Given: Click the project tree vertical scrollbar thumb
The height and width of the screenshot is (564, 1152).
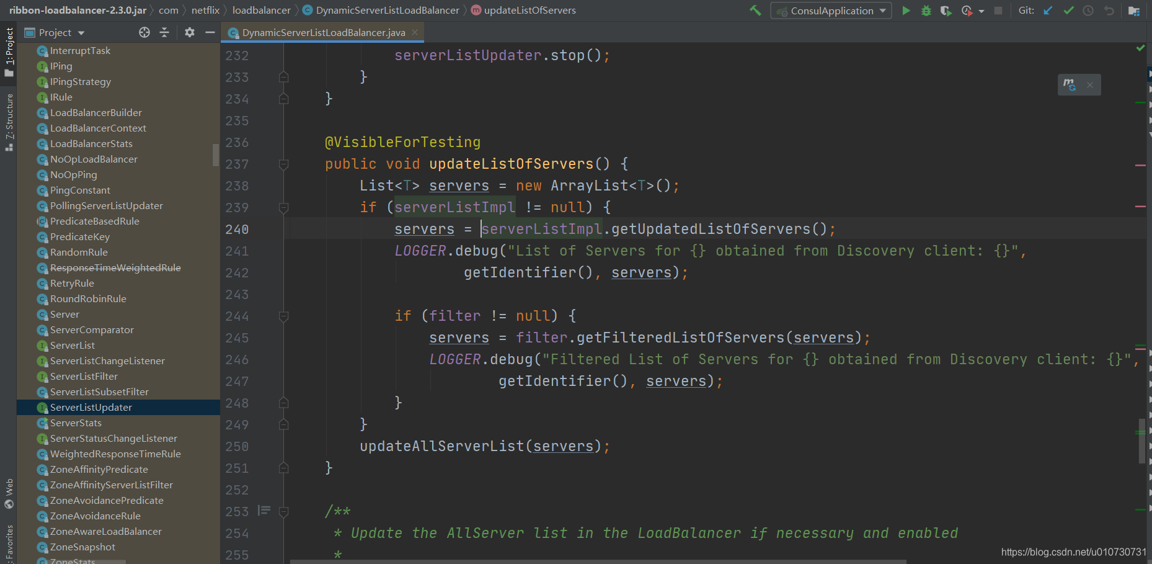Looking at the screenshot, I should [216, 155].
